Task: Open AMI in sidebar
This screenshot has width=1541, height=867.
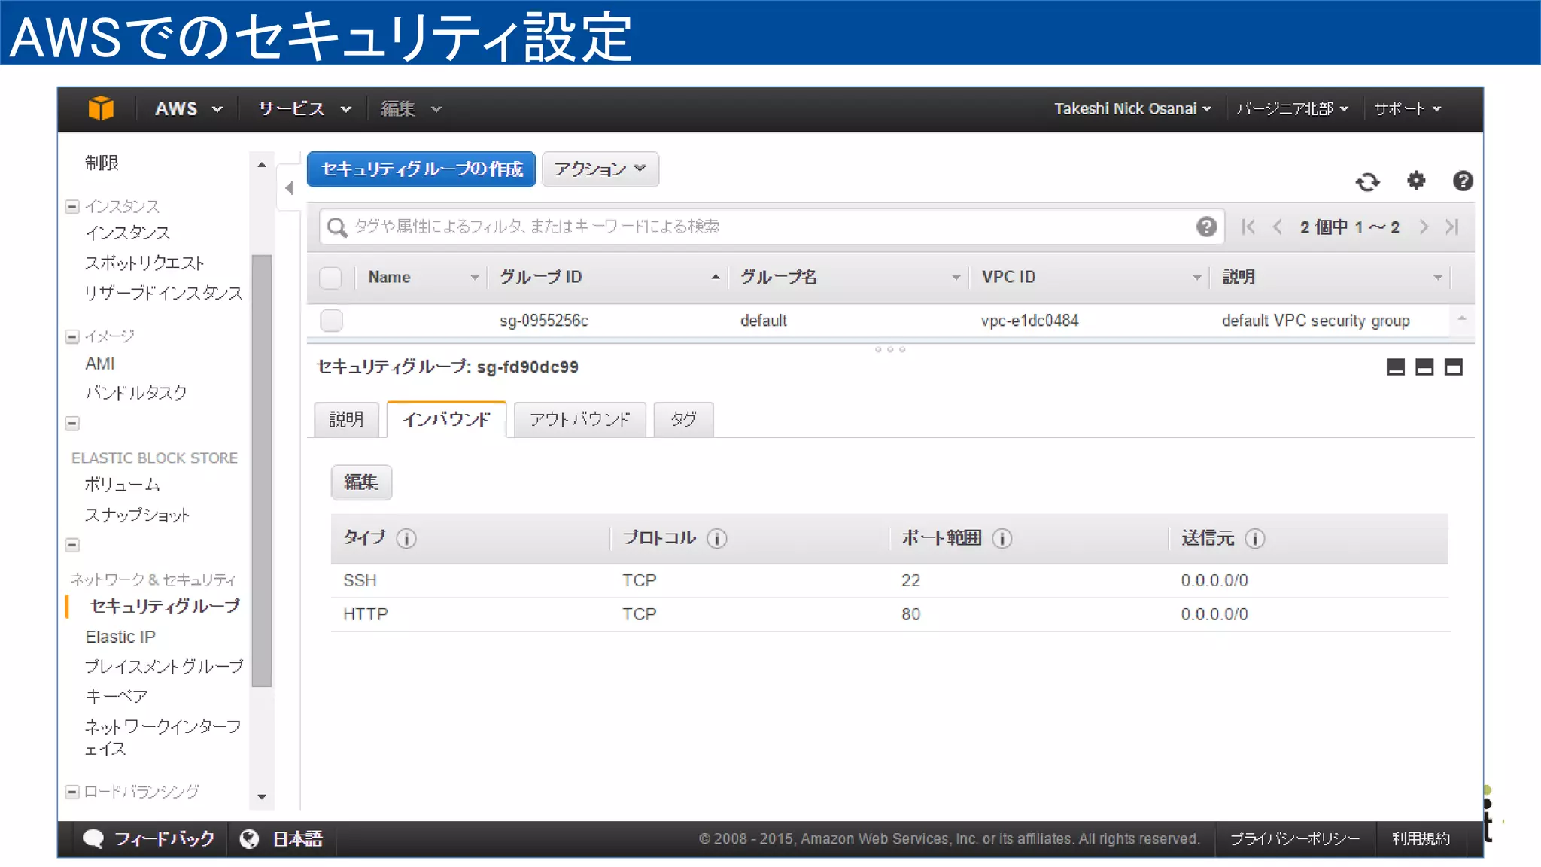Action: click(100, 364)
